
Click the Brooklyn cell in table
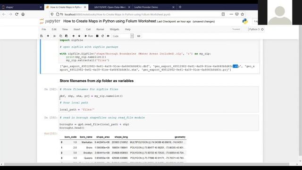click(x=88, y=153)
